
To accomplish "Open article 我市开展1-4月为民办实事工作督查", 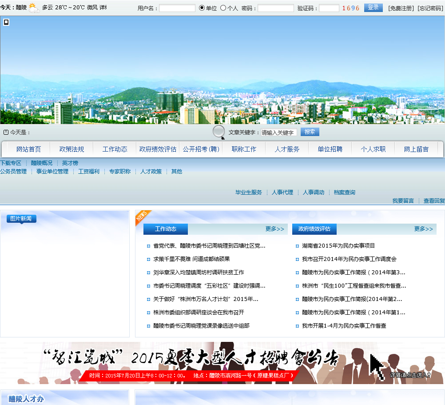I will pyautogui.click(x=344, y=326).
